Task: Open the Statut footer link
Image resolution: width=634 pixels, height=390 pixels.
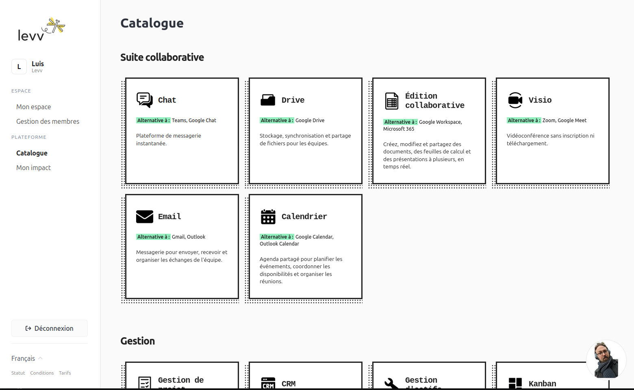Action: tap(18, 373)
